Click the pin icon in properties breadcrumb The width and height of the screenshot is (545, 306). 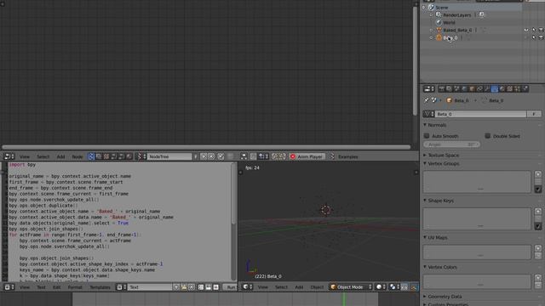(427, 100)
